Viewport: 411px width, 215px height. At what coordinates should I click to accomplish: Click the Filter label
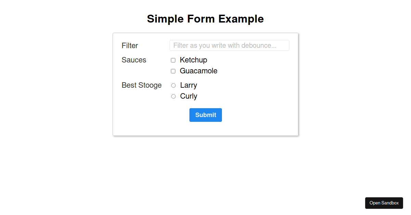click(x=130, y=45)
